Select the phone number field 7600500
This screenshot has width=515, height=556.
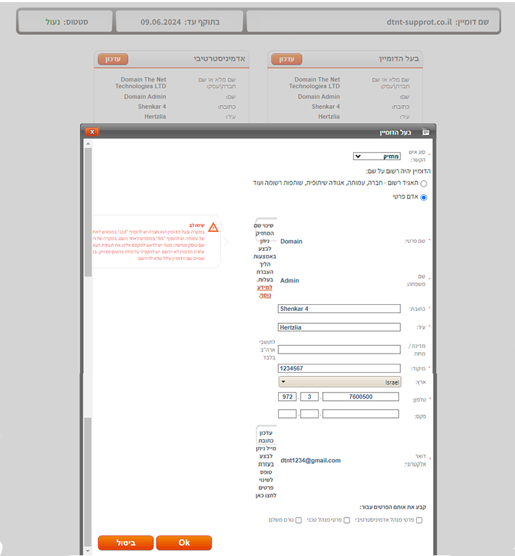(360, 397)
